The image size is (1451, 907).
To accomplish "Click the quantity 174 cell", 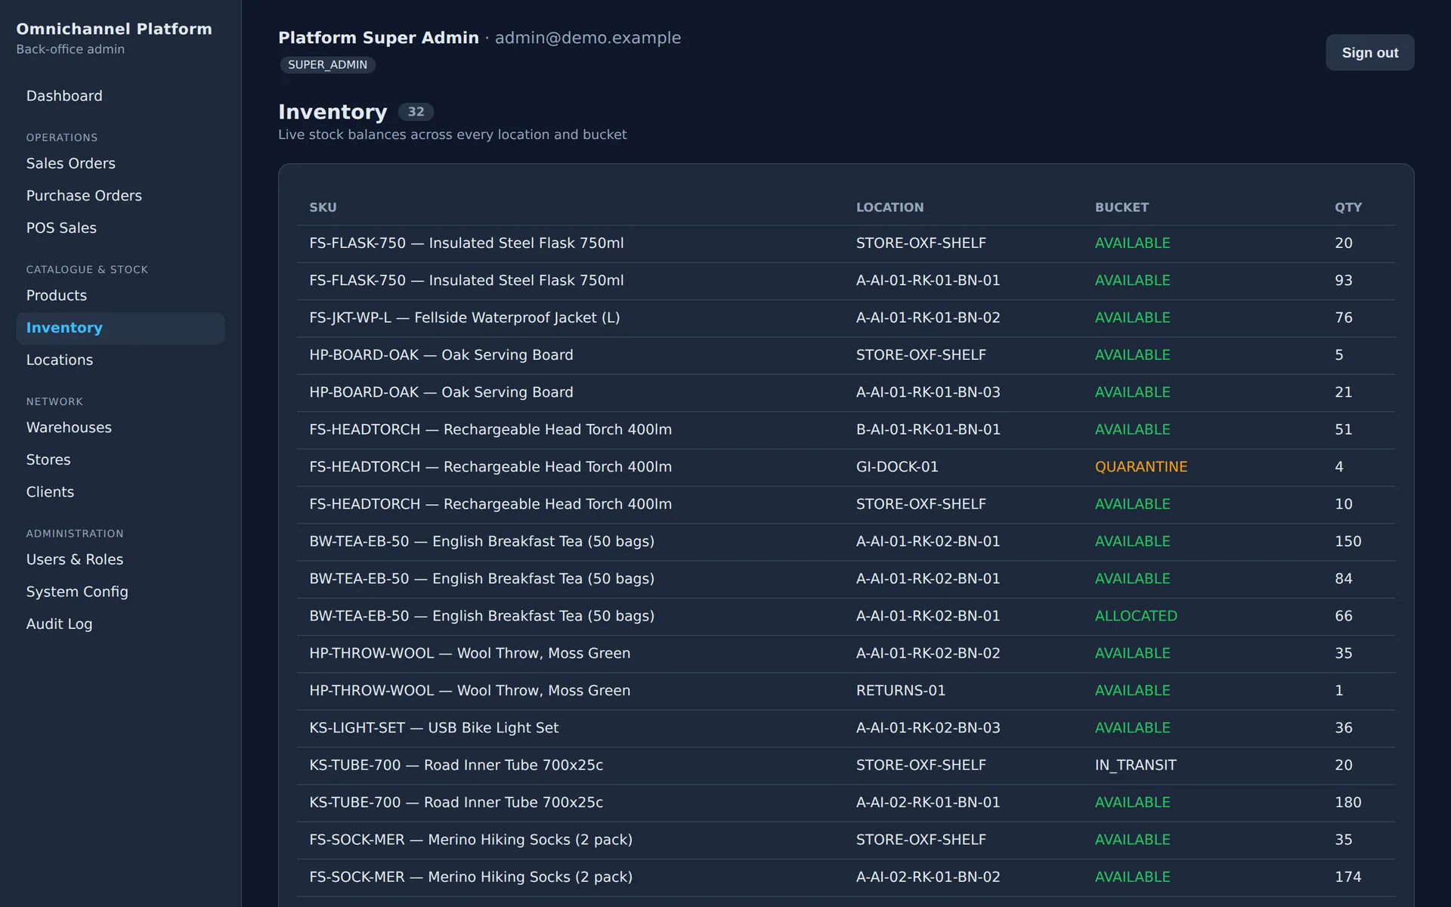I will [1347, 877].
